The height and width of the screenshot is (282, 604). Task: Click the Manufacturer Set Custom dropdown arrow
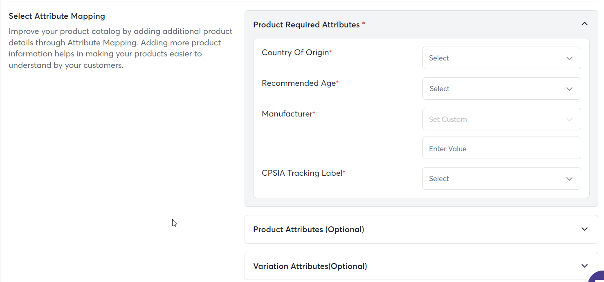[569, 119]
